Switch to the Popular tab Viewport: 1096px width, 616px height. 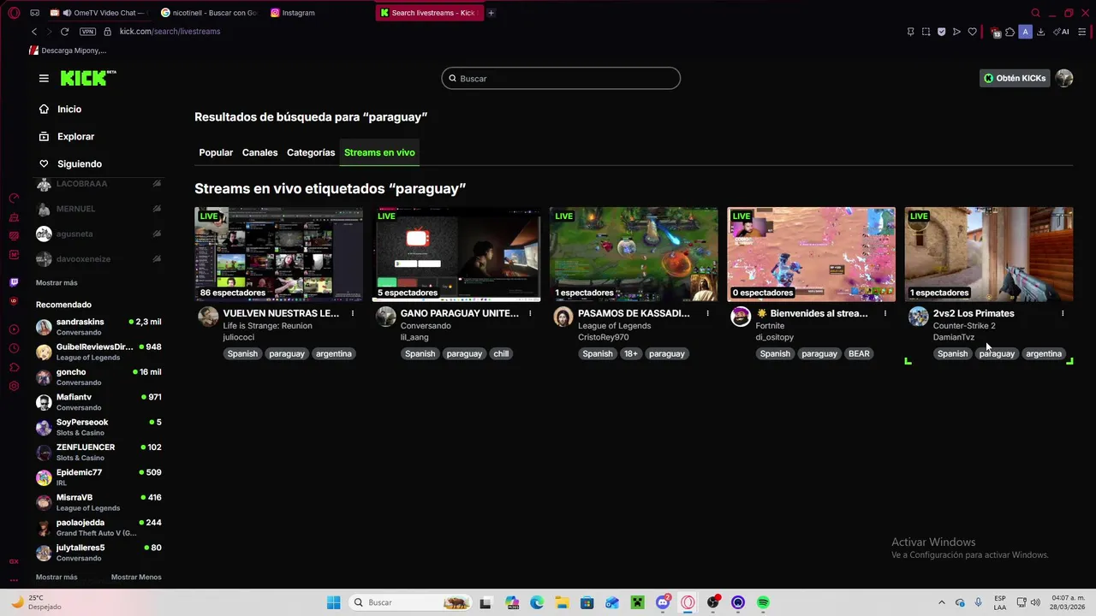tap(216, 152)
